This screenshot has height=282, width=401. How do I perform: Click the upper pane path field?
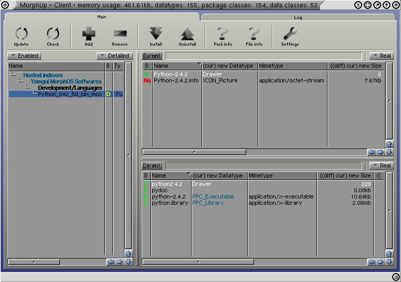tap(263, 56)
